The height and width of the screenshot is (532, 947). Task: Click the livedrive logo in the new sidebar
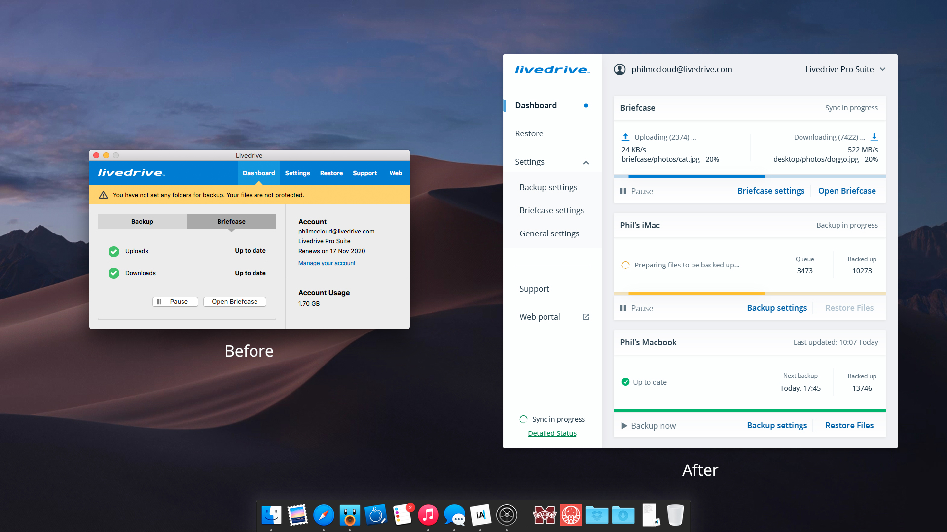click(552, 70)
